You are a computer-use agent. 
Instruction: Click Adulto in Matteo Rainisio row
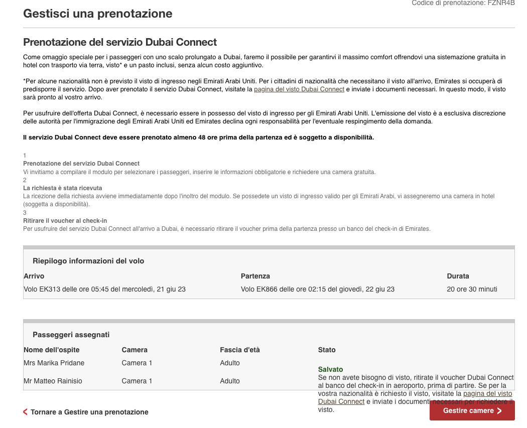pos(230,381)
